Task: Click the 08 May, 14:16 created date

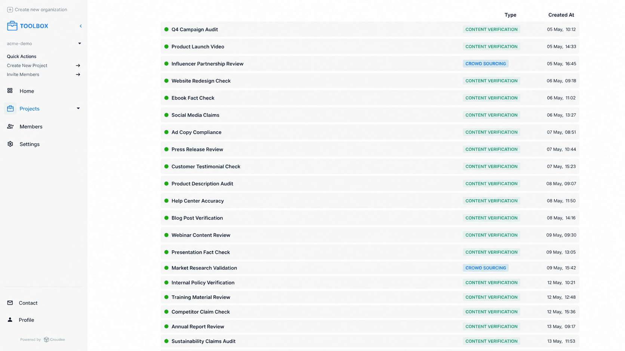Action: click(x=561, y=218)
